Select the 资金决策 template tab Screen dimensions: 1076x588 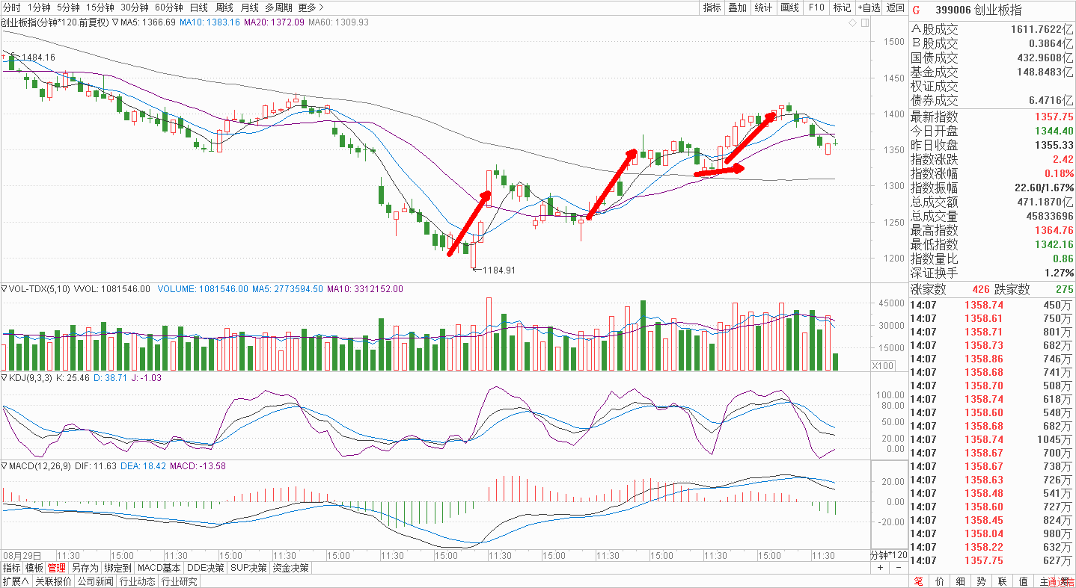coord(291,568)
